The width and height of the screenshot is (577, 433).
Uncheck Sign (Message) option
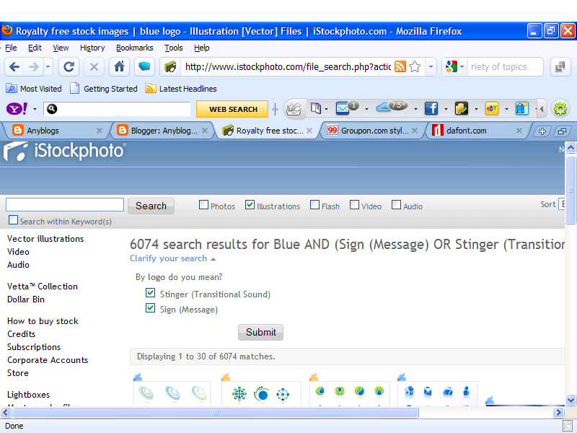[x=150, y=308]
